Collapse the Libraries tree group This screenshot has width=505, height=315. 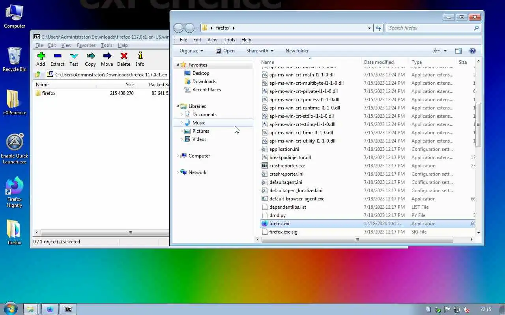tap(178, 106)
